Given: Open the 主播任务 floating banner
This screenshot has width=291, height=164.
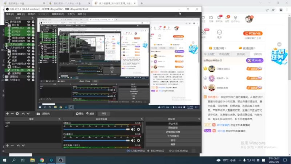Looking at the screenshot, I should click(279, 56).
